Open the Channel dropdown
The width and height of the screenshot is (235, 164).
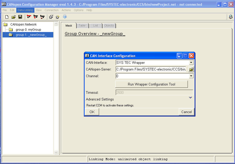point(191,76)
